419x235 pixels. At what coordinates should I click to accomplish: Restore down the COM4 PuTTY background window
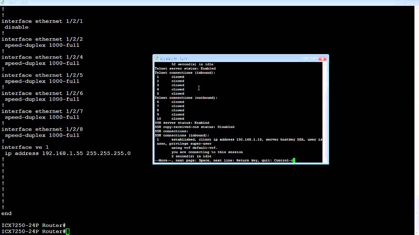405,3
